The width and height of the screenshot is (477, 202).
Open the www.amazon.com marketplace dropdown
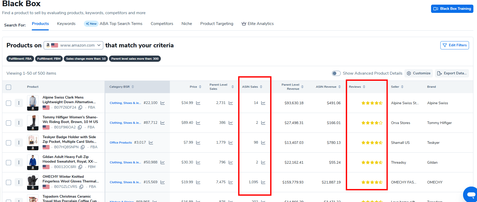tap(74, 45)
